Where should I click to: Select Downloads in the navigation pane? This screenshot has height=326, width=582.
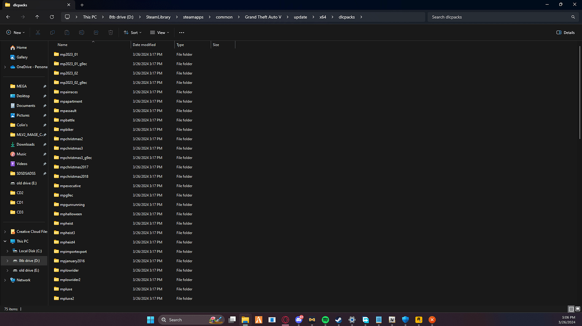[x=25, y=144]
